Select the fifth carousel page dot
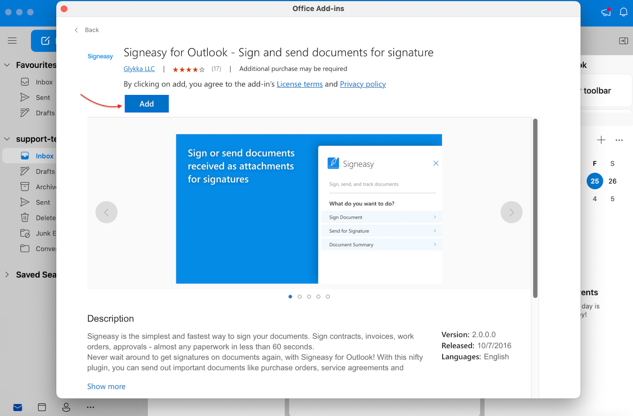 [328, 297]
